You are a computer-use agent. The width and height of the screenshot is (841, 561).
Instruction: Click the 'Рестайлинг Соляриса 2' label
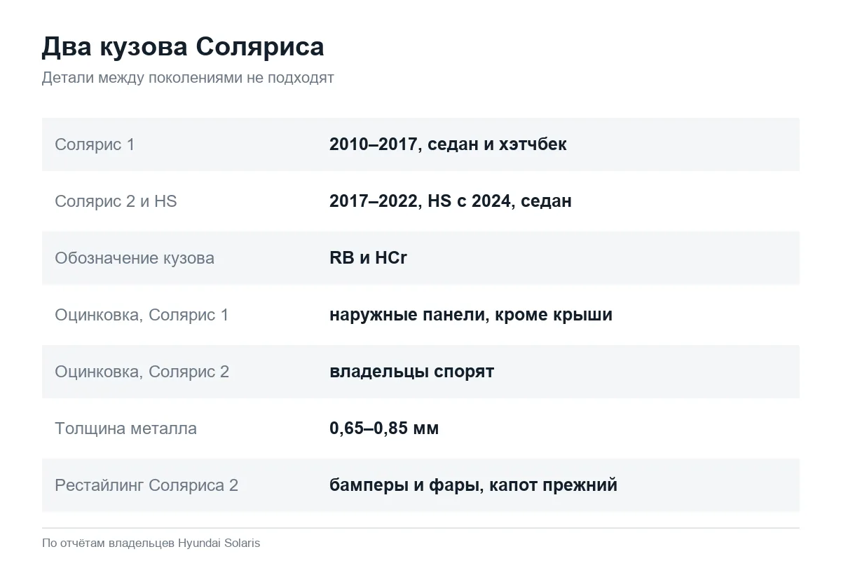(146, 485)
